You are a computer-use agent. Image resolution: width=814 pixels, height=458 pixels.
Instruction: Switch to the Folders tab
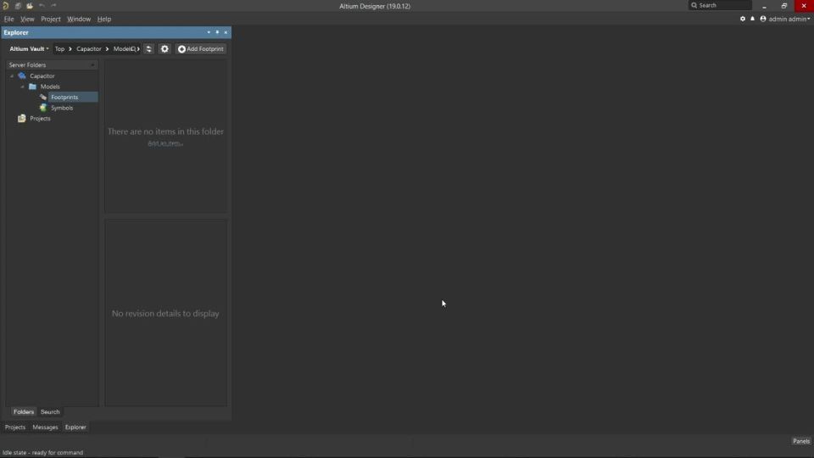coord(24,412)
